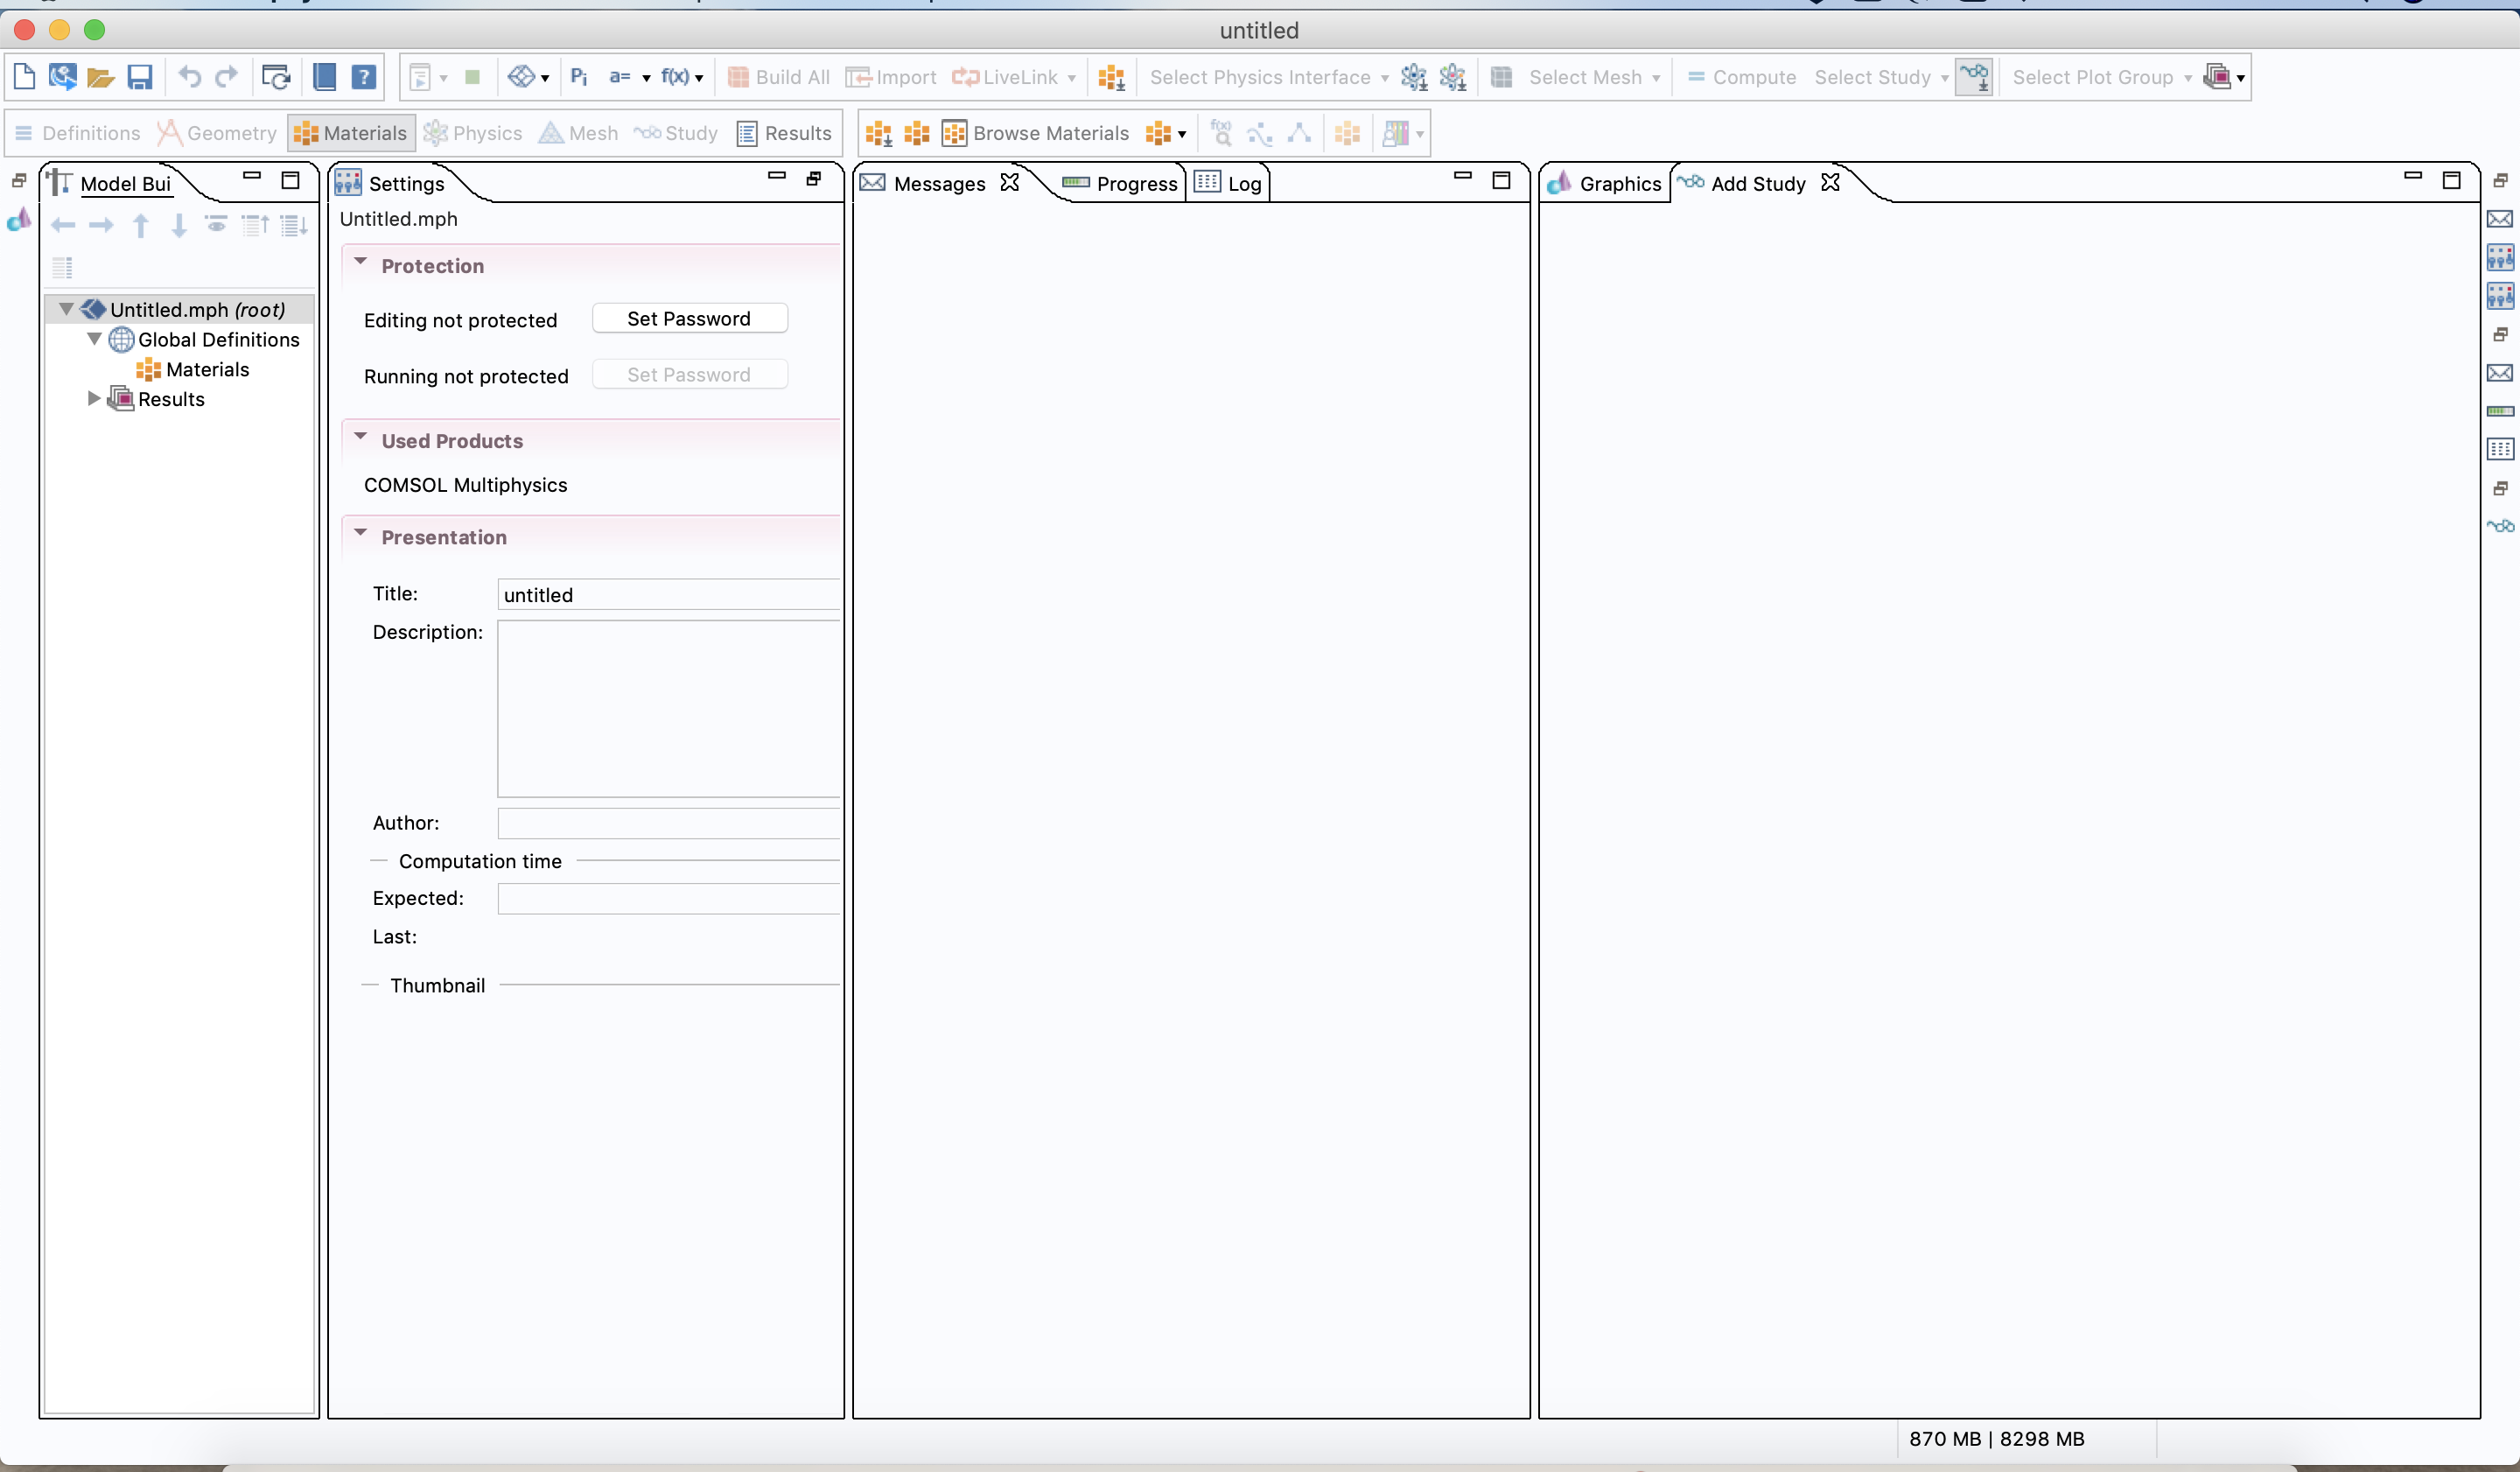The height and width of the screenshot is (1472, 2520).
Task: Click the Browse Materials icon
Action: click(955, 133)
